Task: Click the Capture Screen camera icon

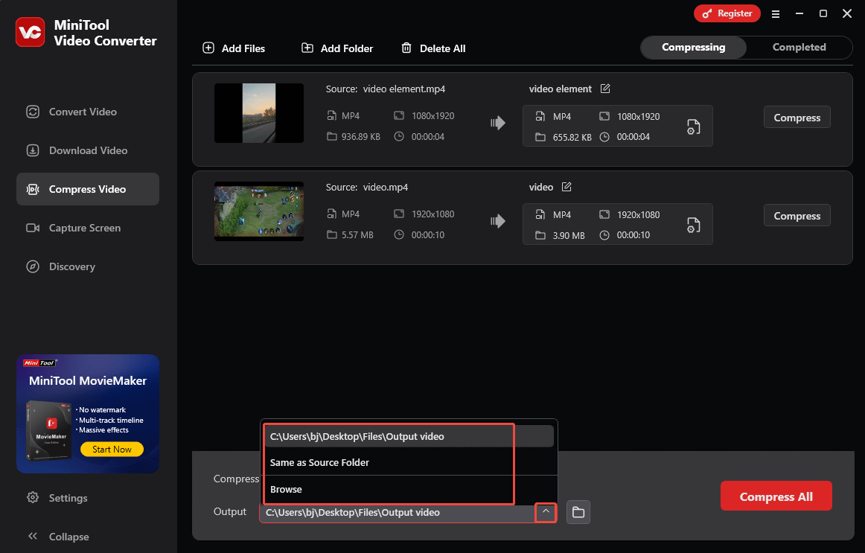Action: tap(33, 228)
